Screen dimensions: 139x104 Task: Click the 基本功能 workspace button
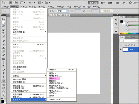[x=93, y=3]
